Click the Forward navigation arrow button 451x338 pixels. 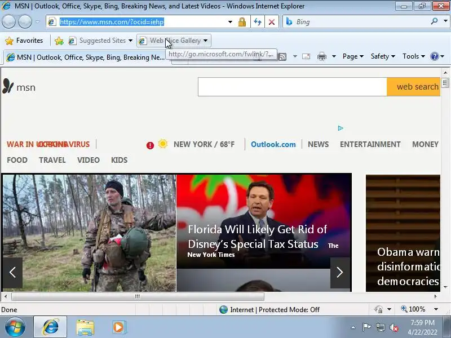pos(25,22)
